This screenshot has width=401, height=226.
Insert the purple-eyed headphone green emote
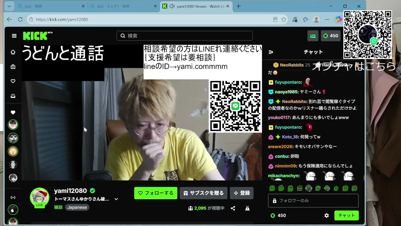(309, 188)
